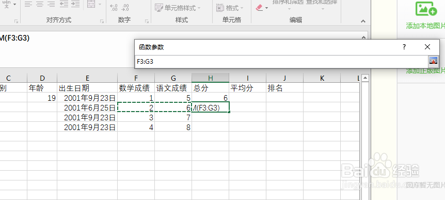Open the 对齐方式 group dialog launcher
This screenshot has width=445, height=200.
pyautogui.click(x=102, y=21)
